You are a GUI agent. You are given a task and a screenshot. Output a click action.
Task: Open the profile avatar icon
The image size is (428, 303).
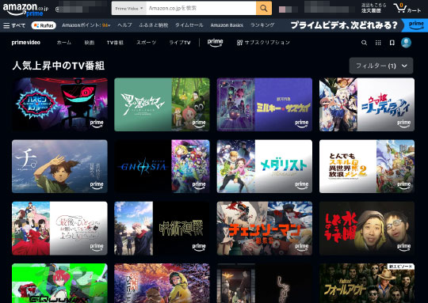(x=406, y=43)
